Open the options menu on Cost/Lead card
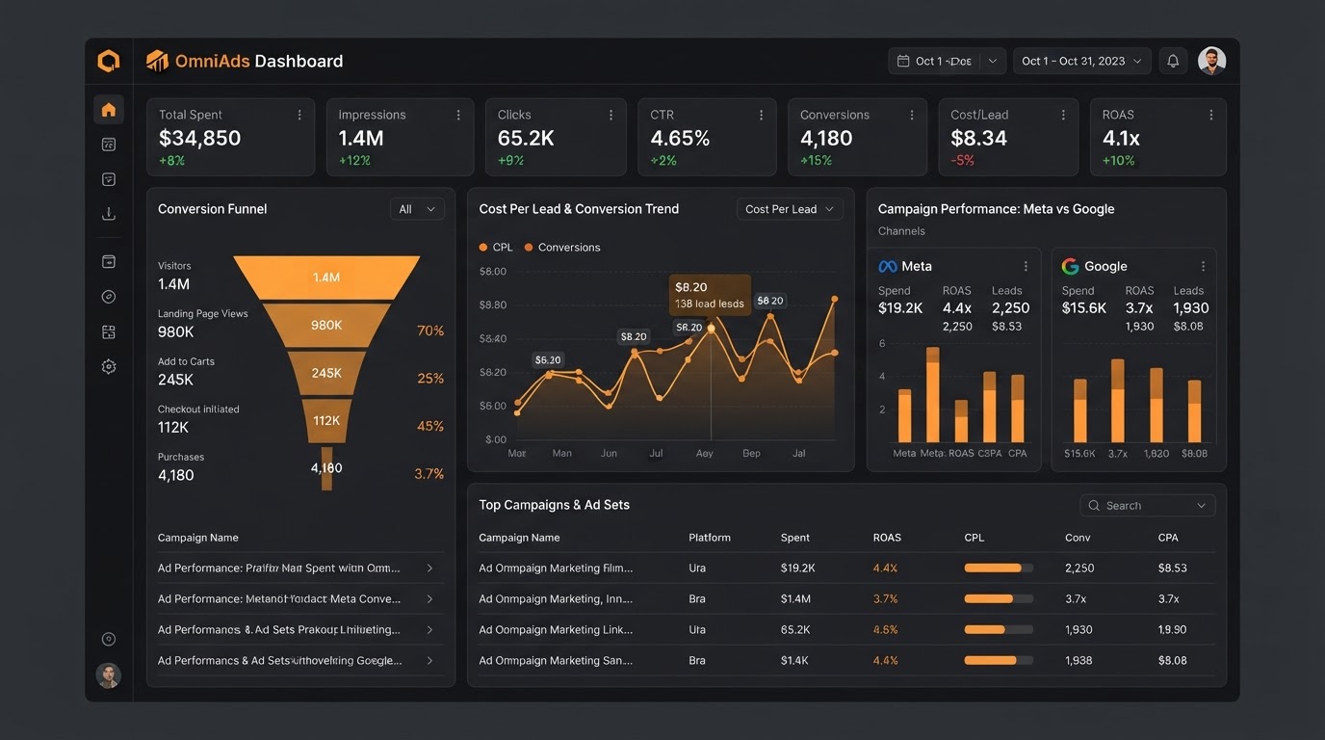This screenshot has height=740, width=1325. pyautogui.click(x=1063, y=115)
